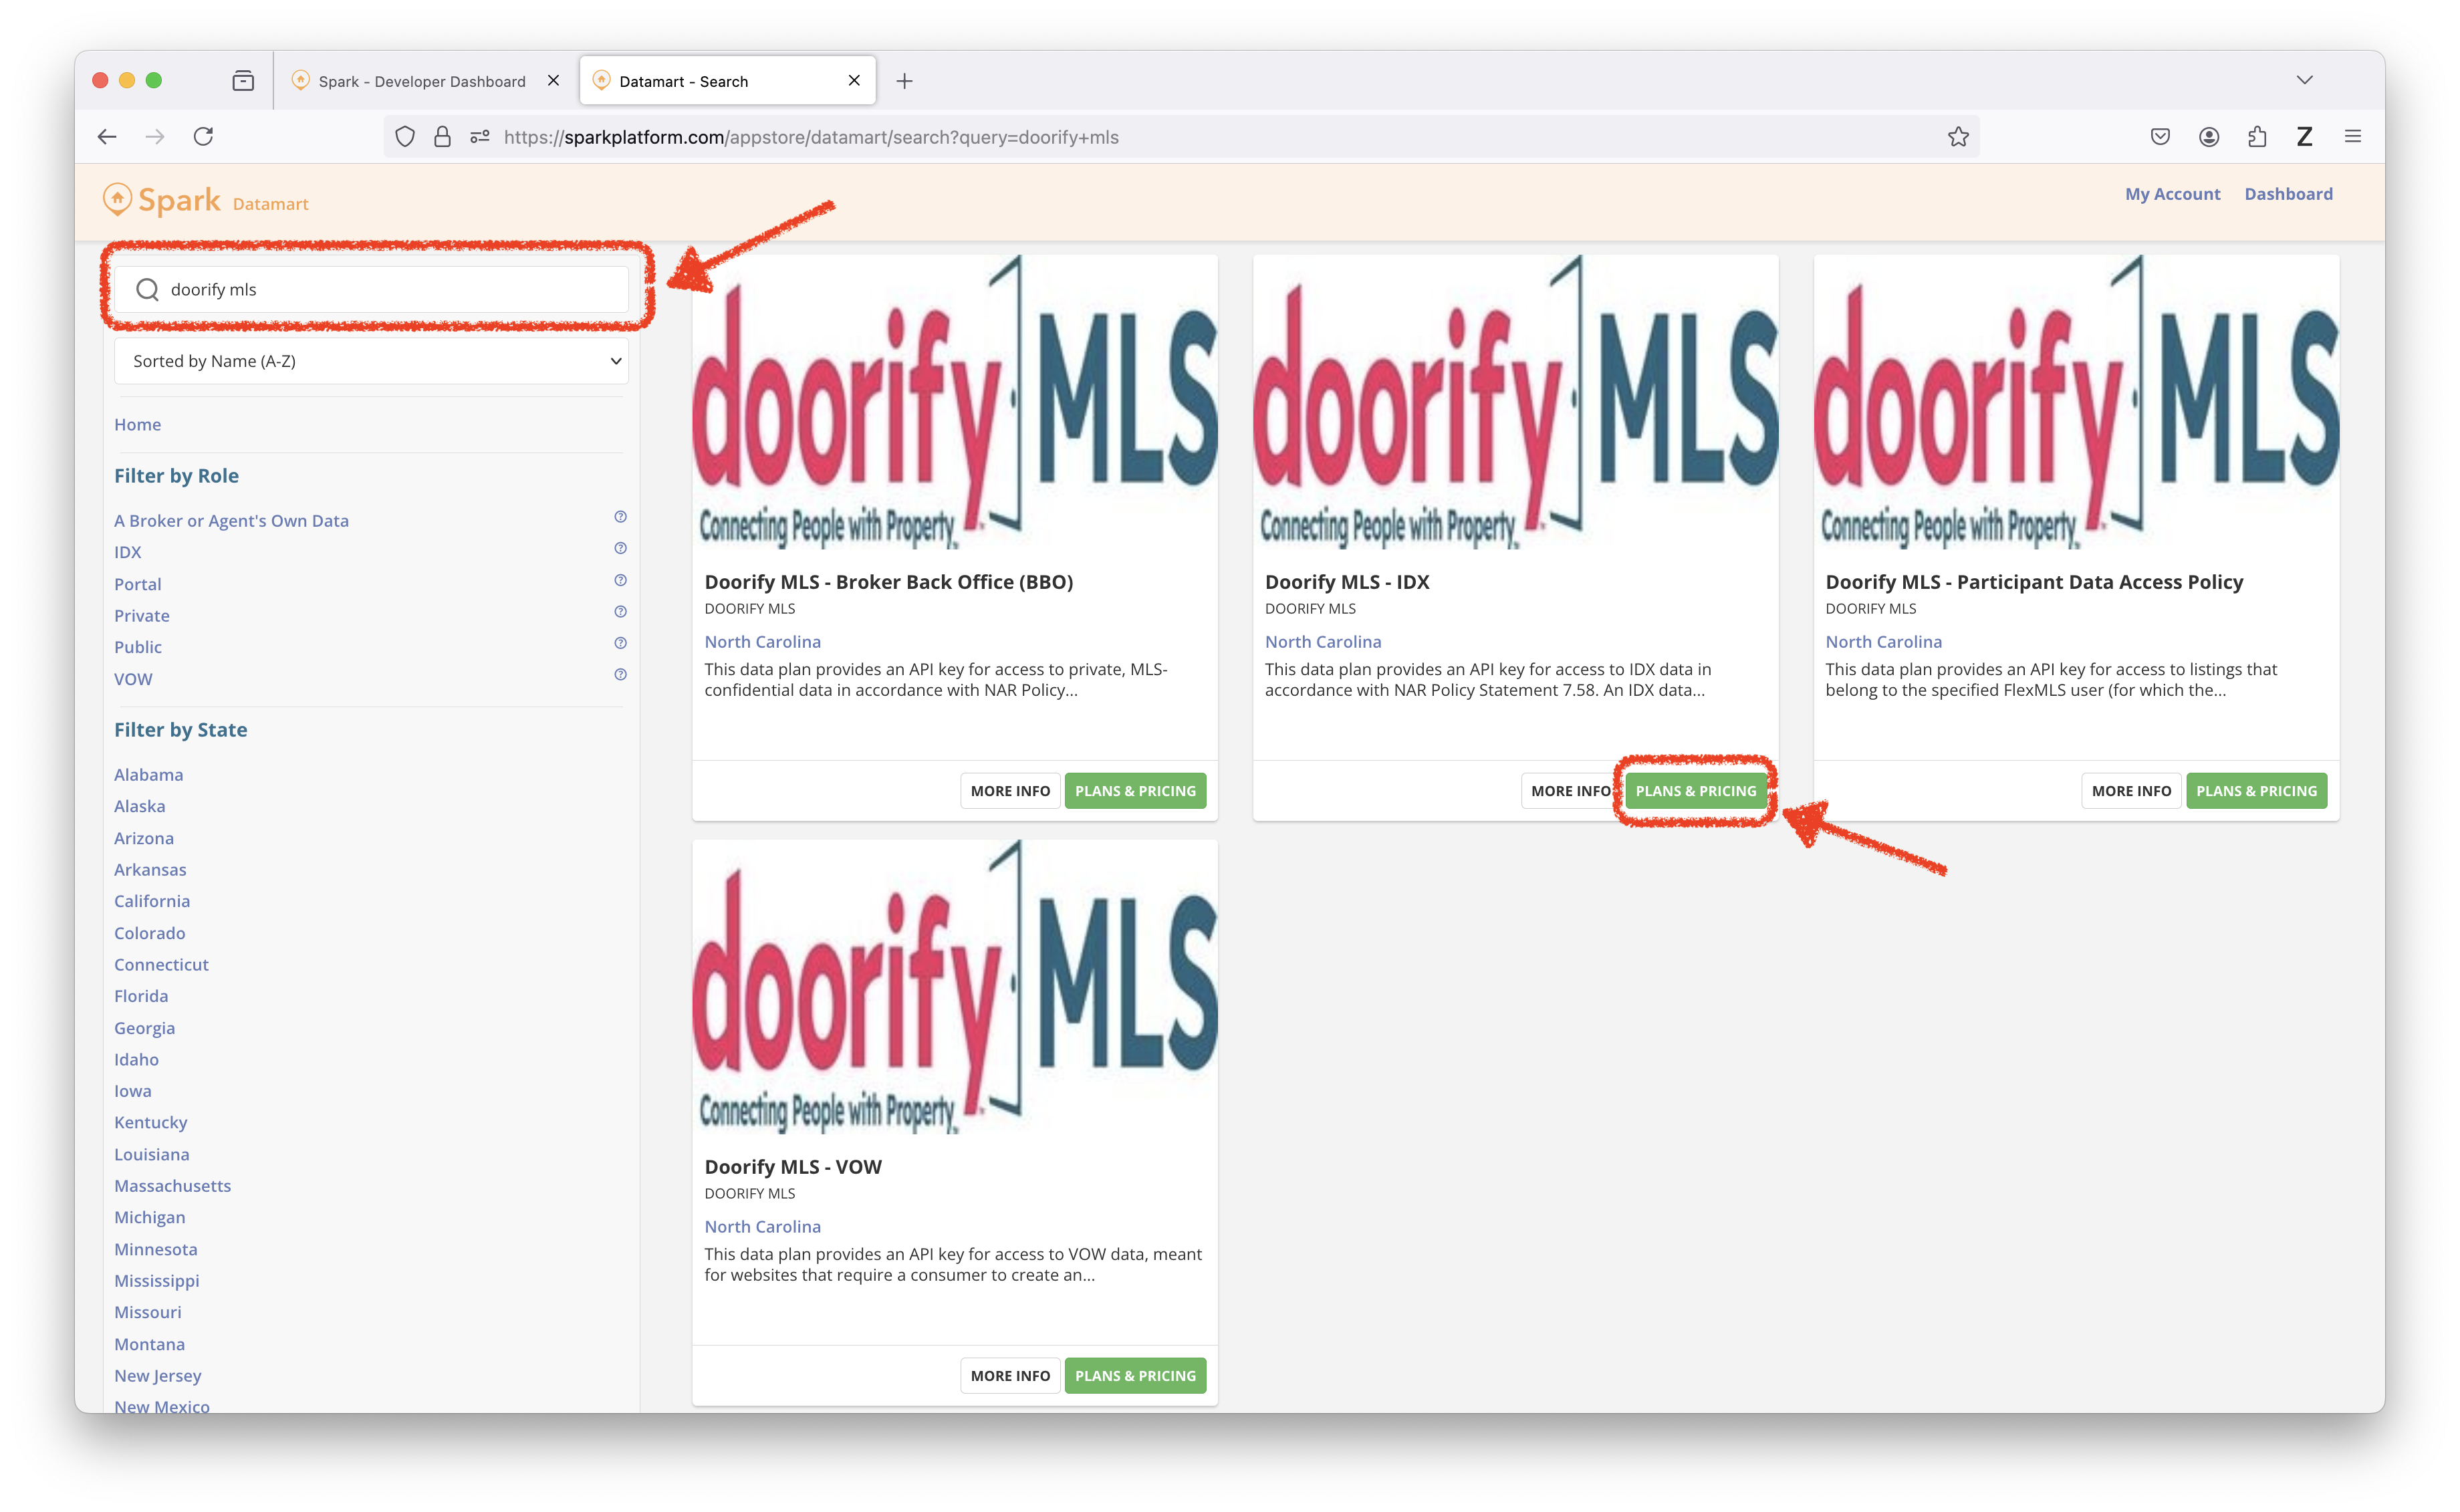Click the Spark logo in the page header

[161, 200]
